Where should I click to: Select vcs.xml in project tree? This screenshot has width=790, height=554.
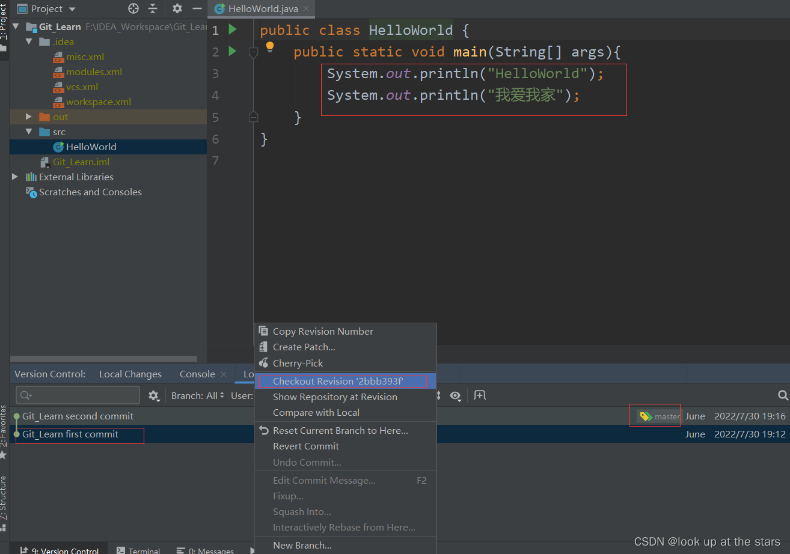82,87
